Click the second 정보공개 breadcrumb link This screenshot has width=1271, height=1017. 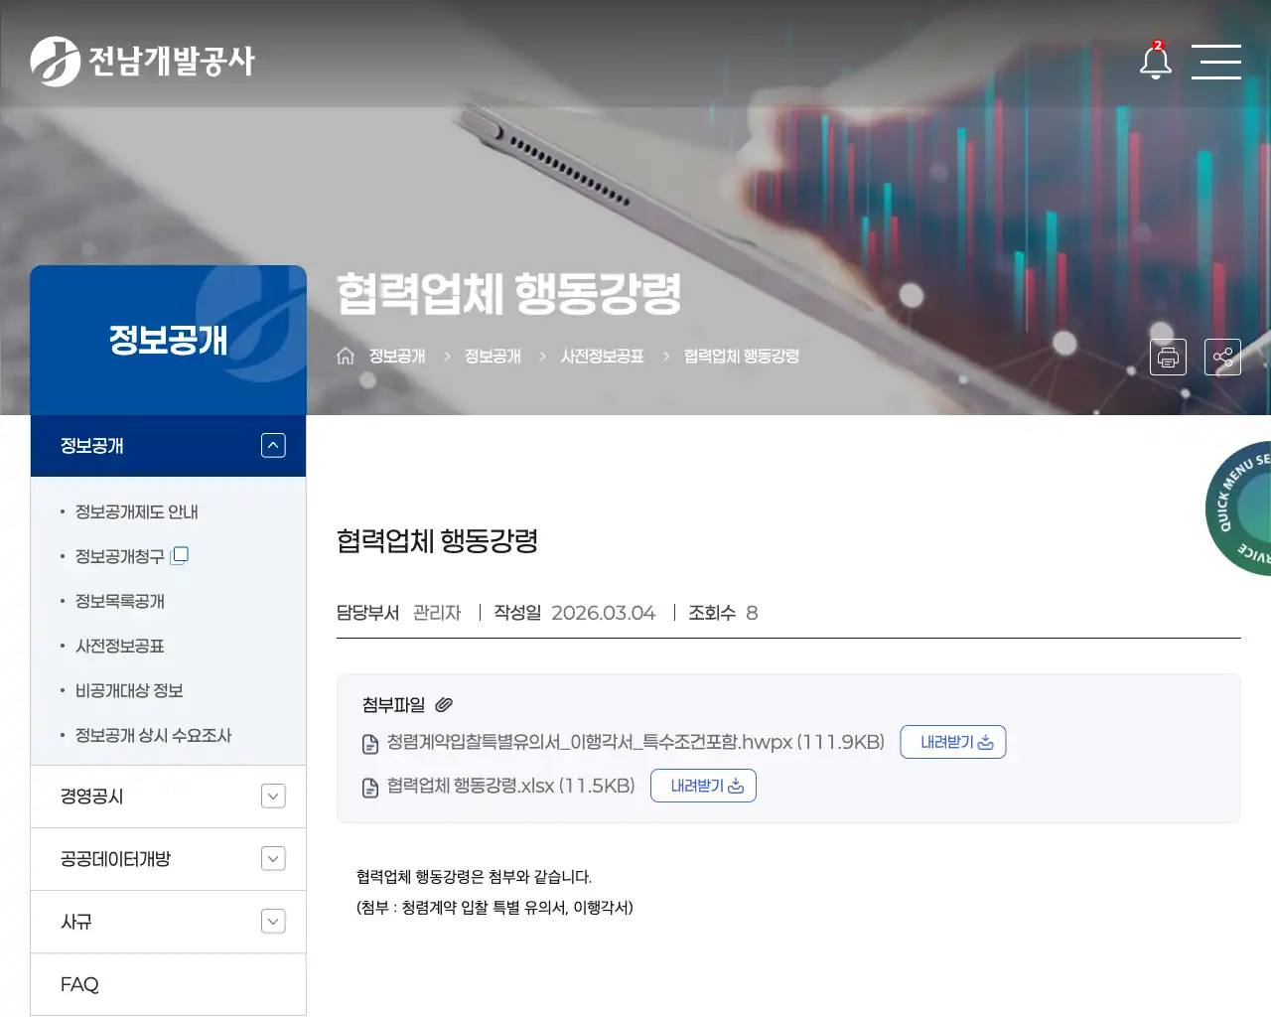click(493, 356)
